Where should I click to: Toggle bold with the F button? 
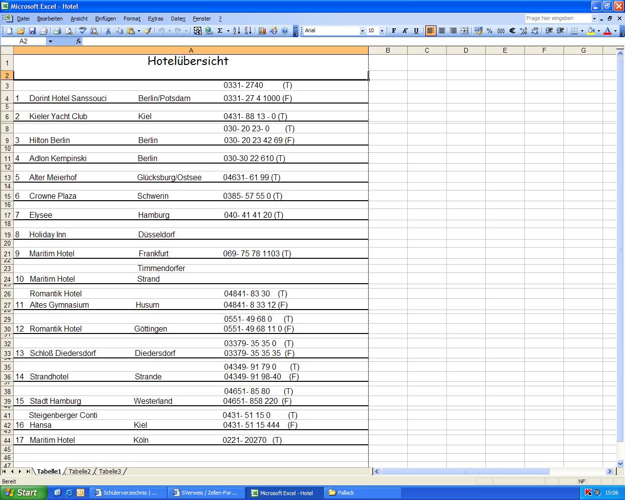(394, 31)
